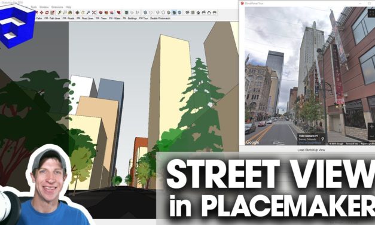Switch to Monochrome face style
The width and height of the screenshot is (375, 225).
[x=179, y=13]
